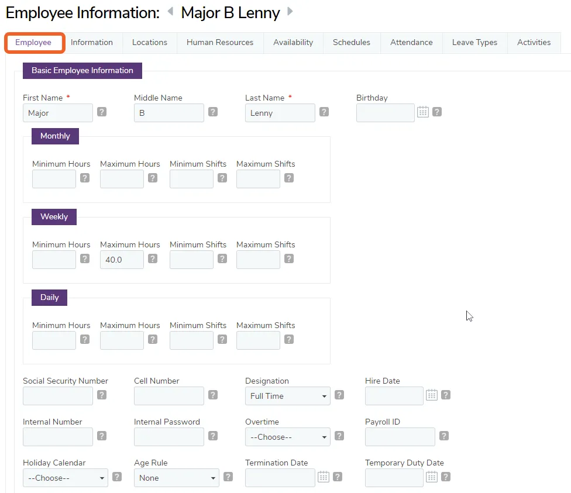Screen dimensions: 571x493
Task: Open the Termination Date calendar icon
Action: tap(324, 477)
